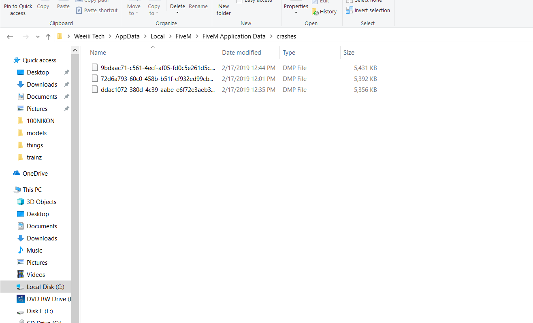Viewport: 533px width, 323px height.
Task: Select DVD RW Drive in sidebar
Action: click(x=46, y=299)
